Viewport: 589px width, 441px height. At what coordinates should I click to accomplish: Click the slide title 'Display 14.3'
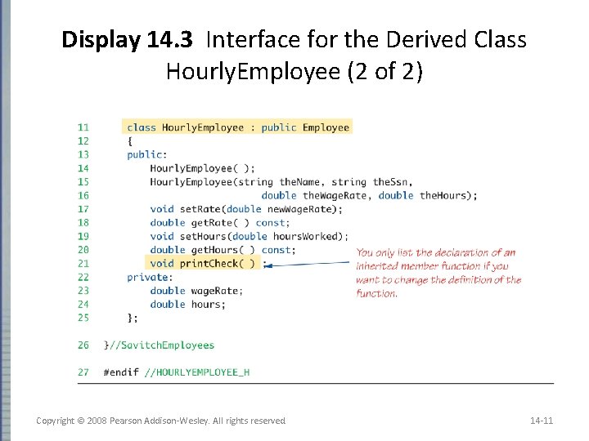coord(127,40)
